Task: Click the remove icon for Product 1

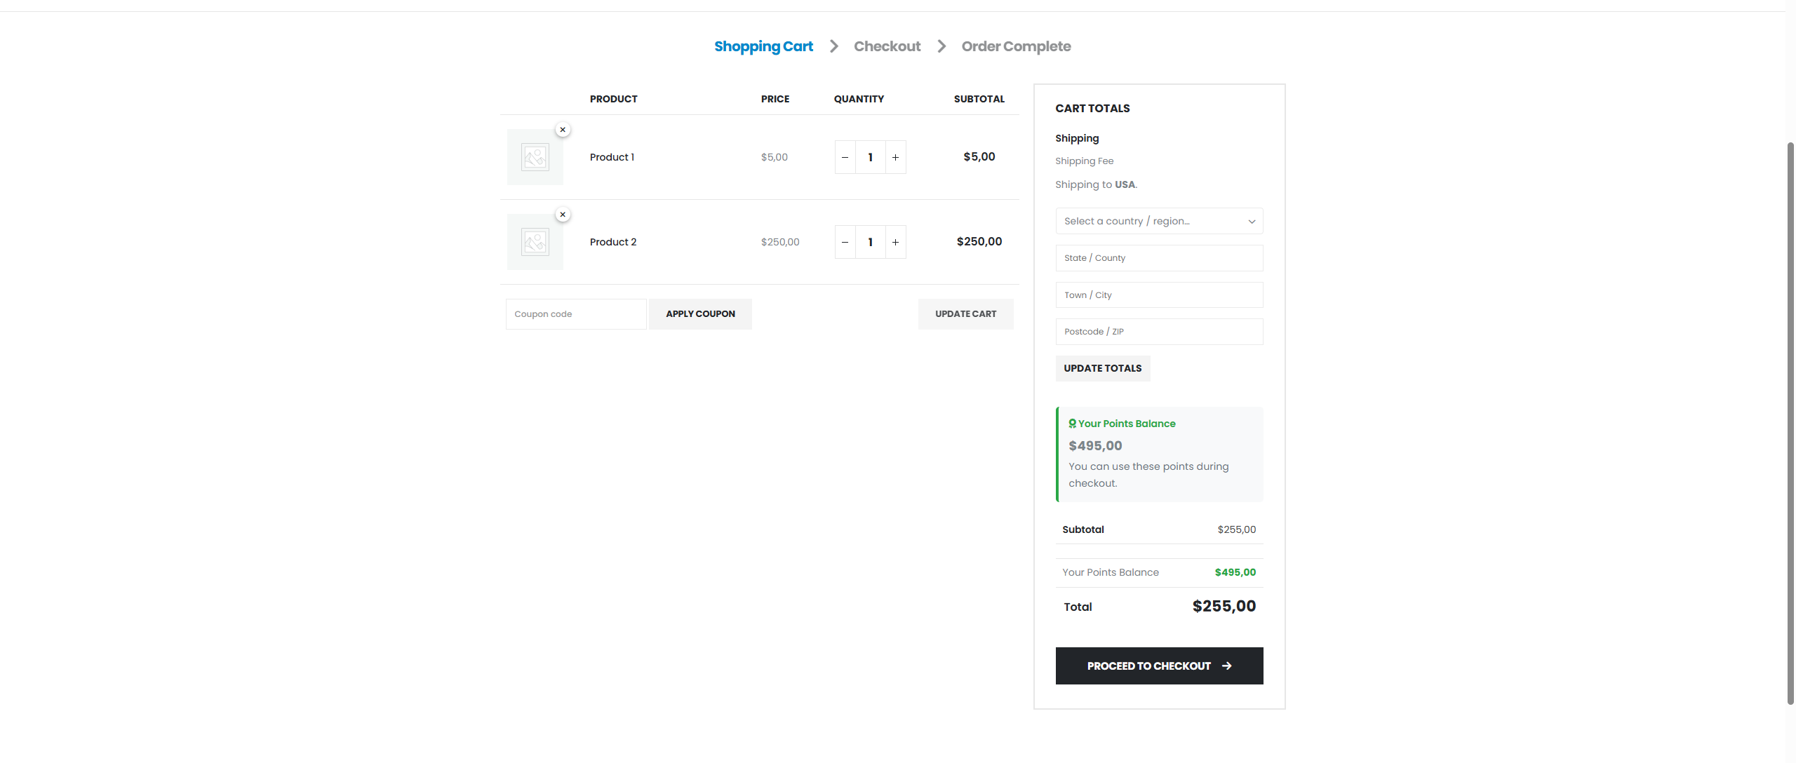Action: (x=563, y=129)
